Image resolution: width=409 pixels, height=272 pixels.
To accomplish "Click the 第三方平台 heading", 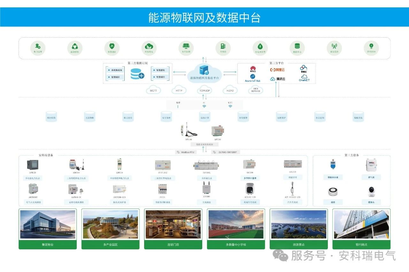I will [x=276, y=63].
